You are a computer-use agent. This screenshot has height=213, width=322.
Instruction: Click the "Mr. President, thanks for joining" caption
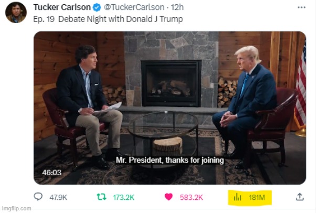point(169,160)
